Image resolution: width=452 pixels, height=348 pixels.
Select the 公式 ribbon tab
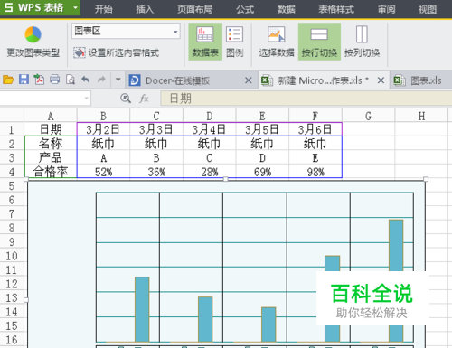[x=245, y=10]
